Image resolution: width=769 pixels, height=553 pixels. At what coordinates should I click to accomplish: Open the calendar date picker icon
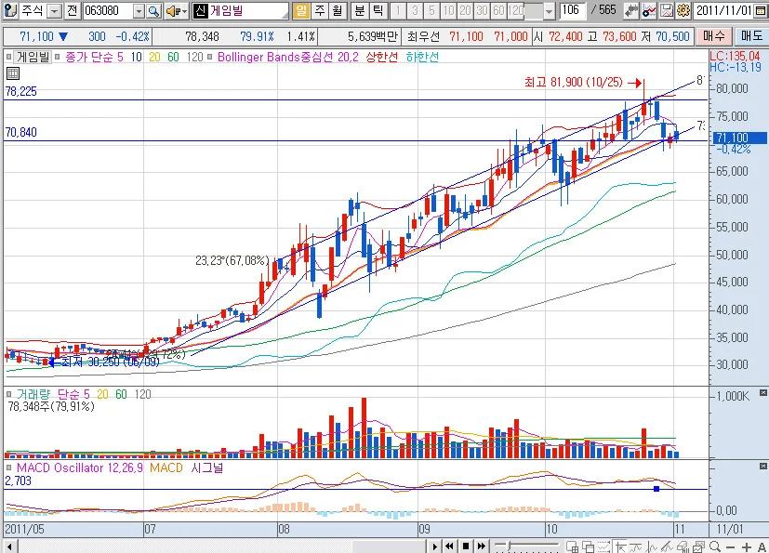759,11
